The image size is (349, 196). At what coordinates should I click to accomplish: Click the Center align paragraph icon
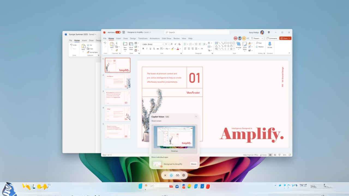coord(189,49)
